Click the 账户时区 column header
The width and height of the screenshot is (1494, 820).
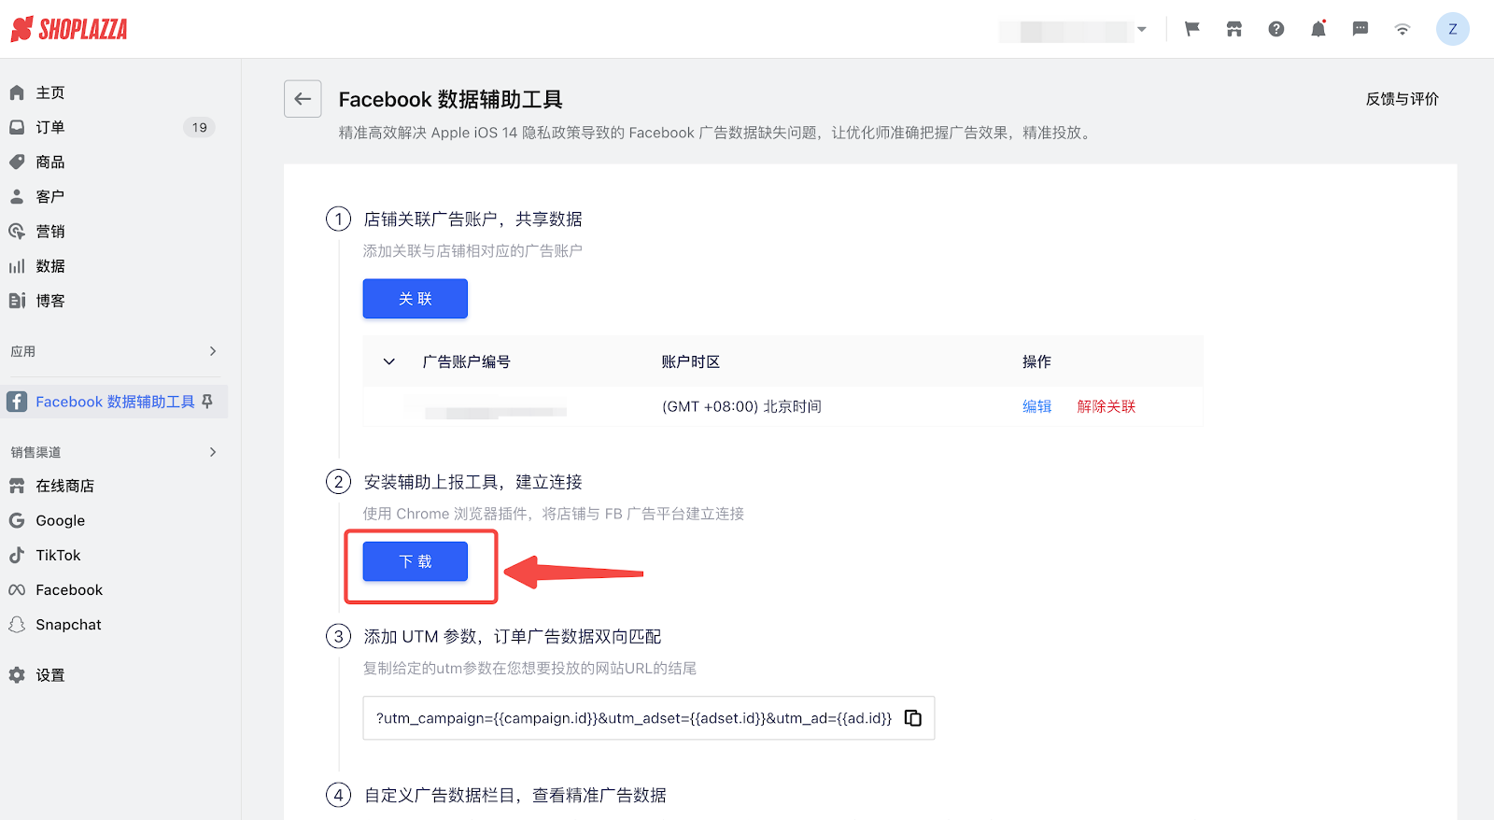691,361
